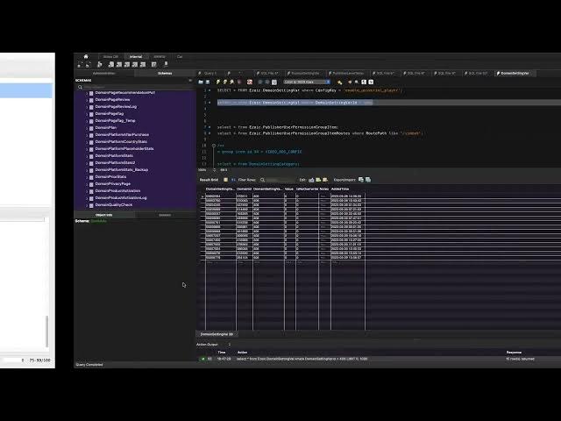Expand the DomainPageReview table node
This screenshot has width=561, height=421.
point(87,100)
